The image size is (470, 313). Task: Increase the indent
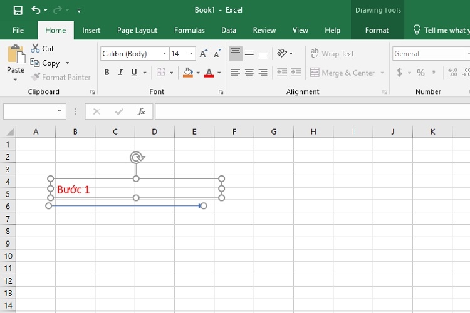(x=296, y=73)
